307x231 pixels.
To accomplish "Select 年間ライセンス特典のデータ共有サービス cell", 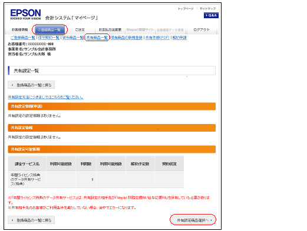I will pyautogui.click(x=27, y=179).
